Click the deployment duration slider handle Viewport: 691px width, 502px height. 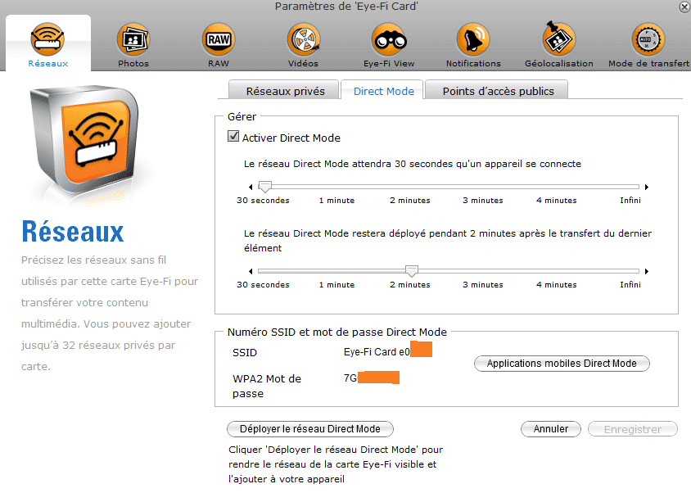(x=412, y=271)
